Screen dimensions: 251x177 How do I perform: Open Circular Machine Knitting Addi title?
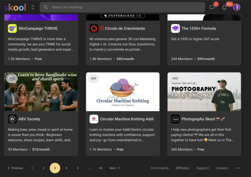pos(127,119)
